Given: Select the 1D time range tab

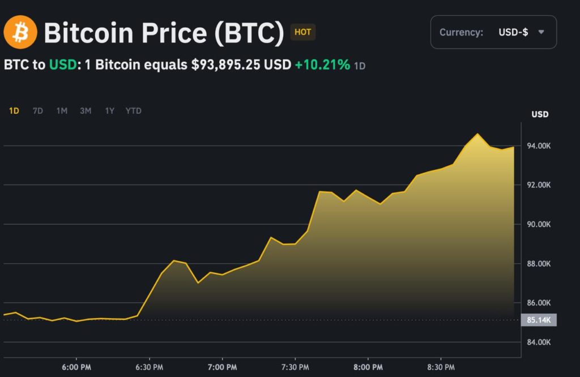Looking at the screenshot, I should click(x=14, y=111).
